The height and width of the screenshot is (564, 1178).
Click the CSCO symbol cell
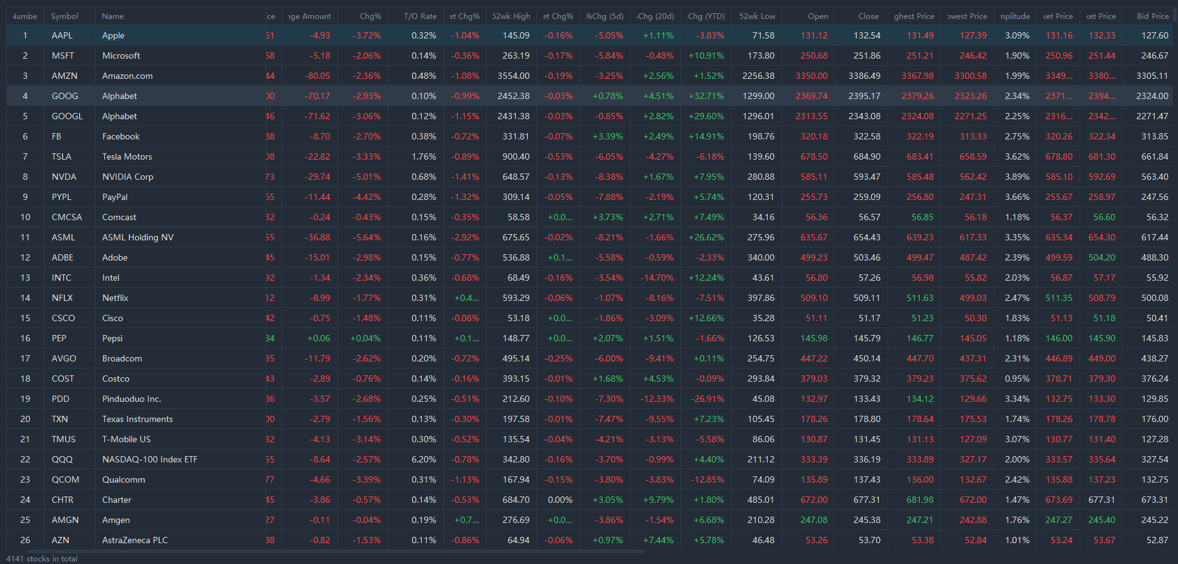[x=63, y=318]
